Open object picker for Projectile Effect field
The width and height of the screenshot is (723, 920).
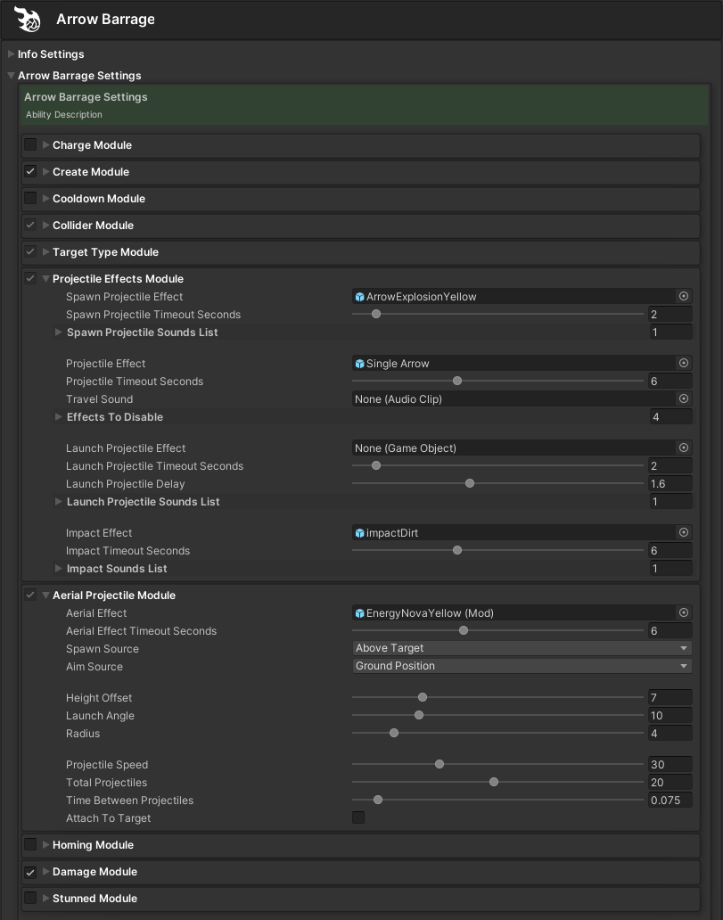click(x=684, y=364)
